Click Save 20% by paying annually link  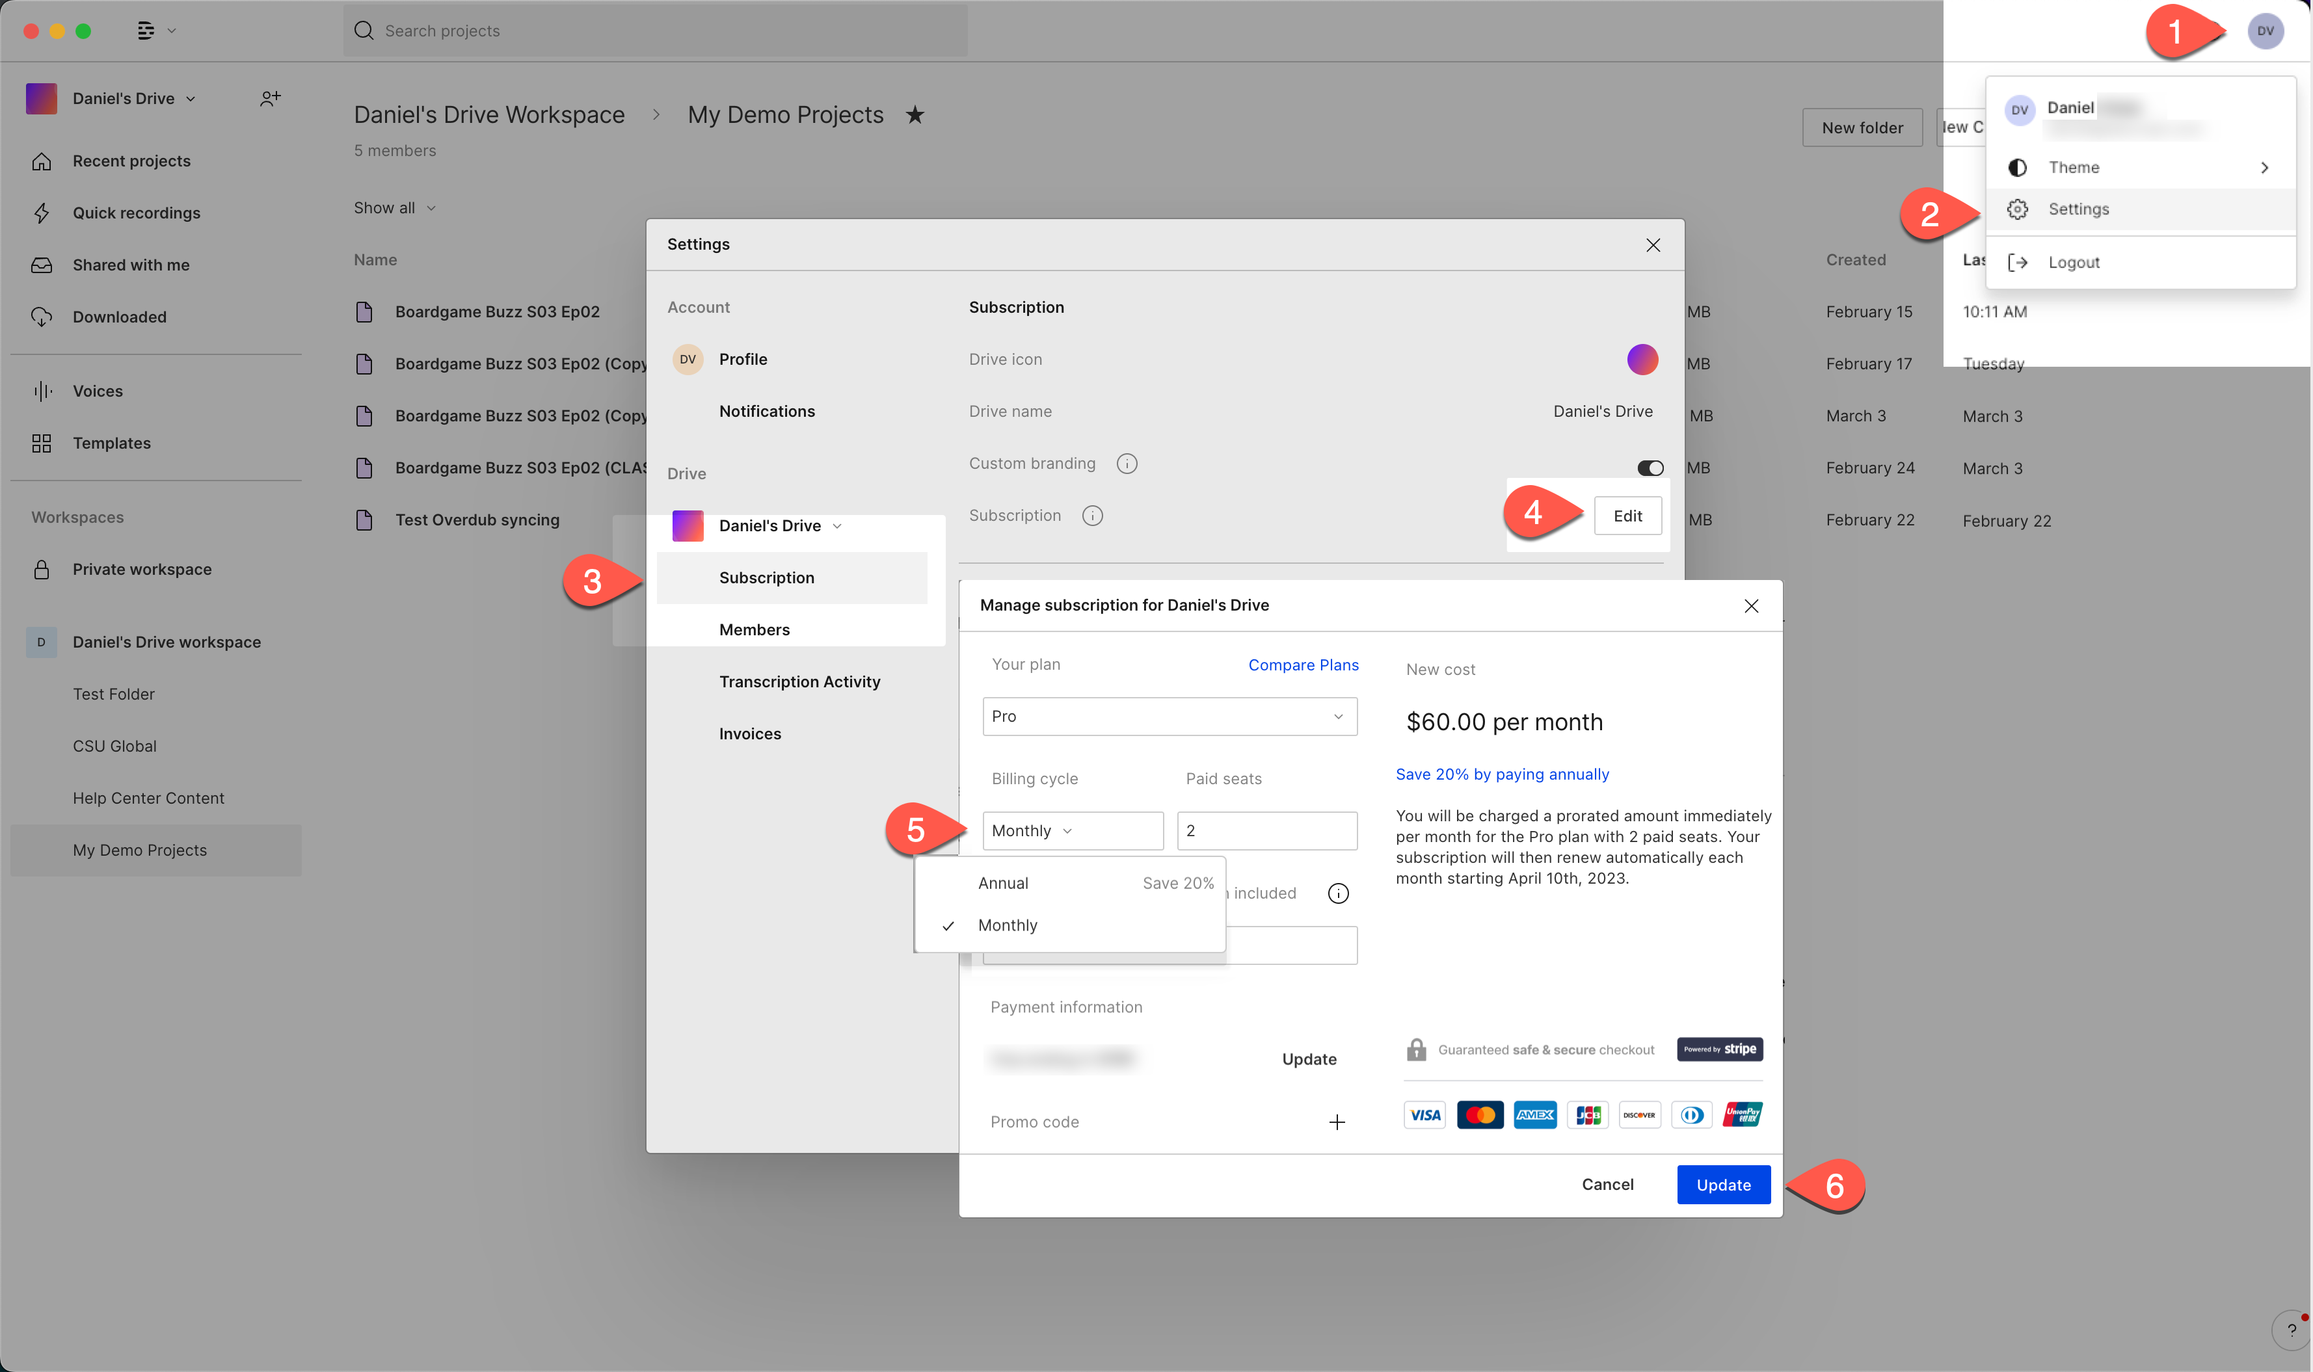tap(1502, 774)
